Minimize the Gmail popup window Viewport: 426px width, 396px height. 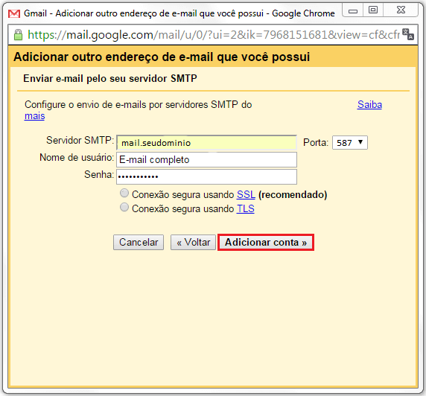(353, 11)
